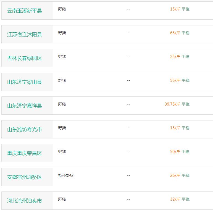
Task: Click the 吉林长春绿园区 link
Action: (25, 58)
